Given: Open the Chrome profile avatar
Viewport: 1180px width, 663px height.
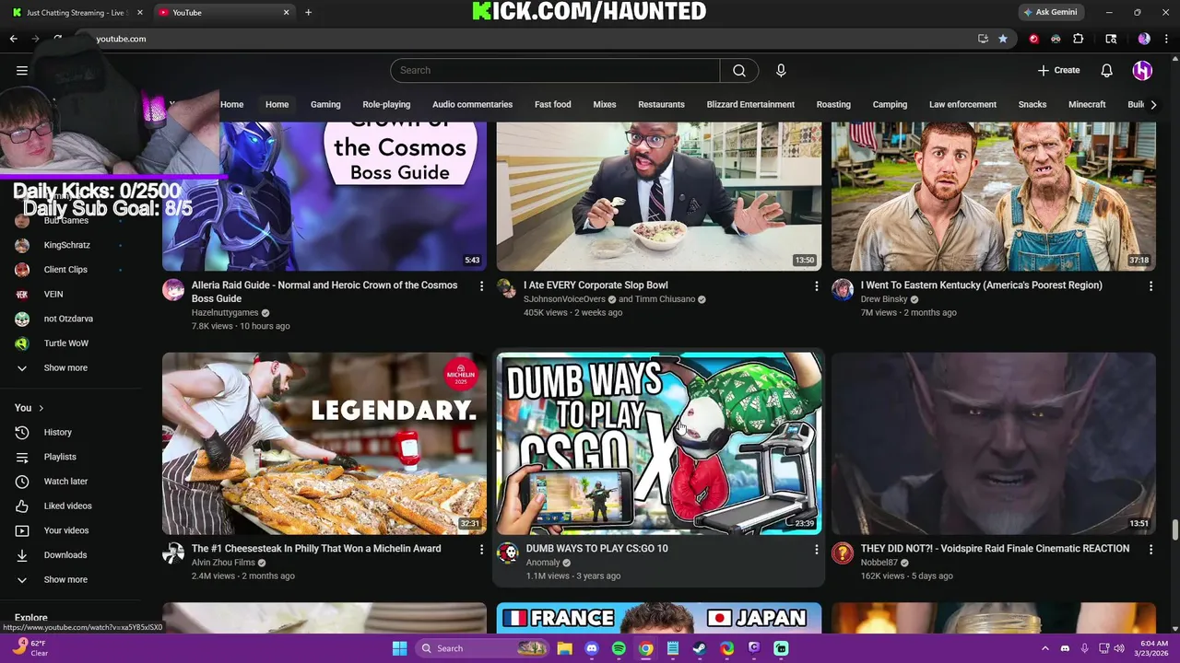Looking at the screenshot, I should pyautogui.click(x=1144, y=39).
